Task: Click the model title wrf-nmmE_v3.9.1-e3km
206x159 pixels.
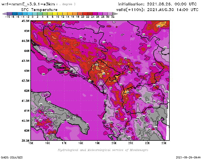Action: pyautogui.click(x=28, y=4)
